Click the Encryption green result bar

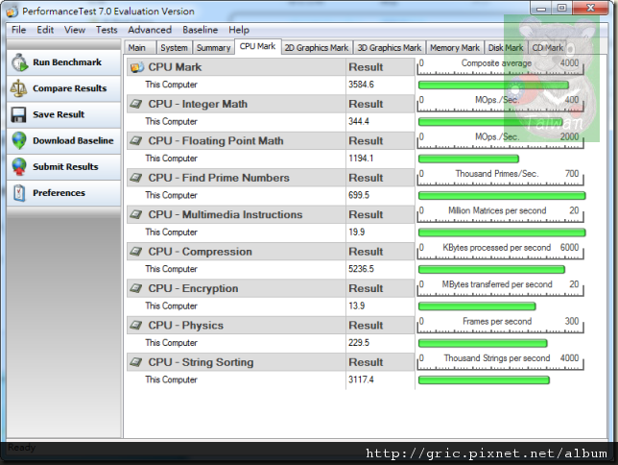(477, 306)
